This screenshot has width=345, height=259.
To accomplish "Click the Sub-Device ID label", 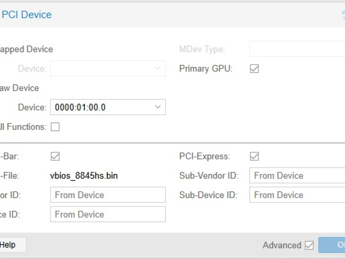I will tap(208, 195).
